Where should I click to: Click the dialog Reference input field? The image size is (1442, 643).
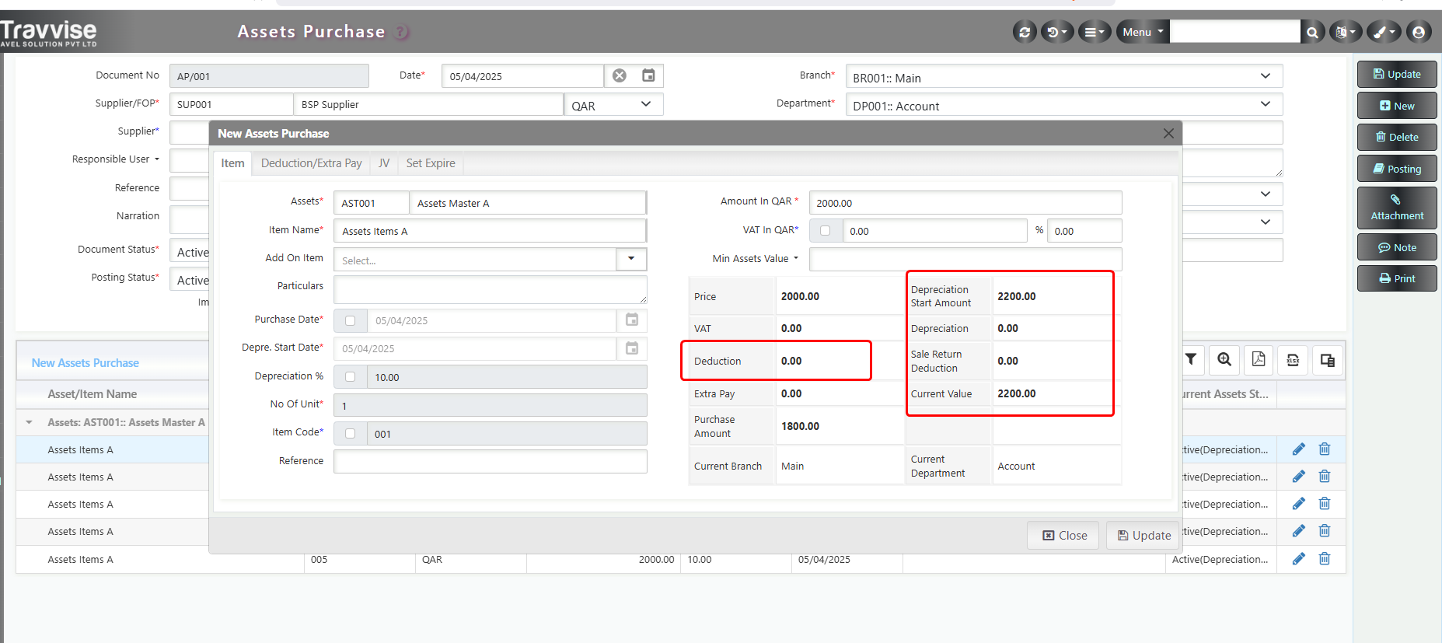491,461
